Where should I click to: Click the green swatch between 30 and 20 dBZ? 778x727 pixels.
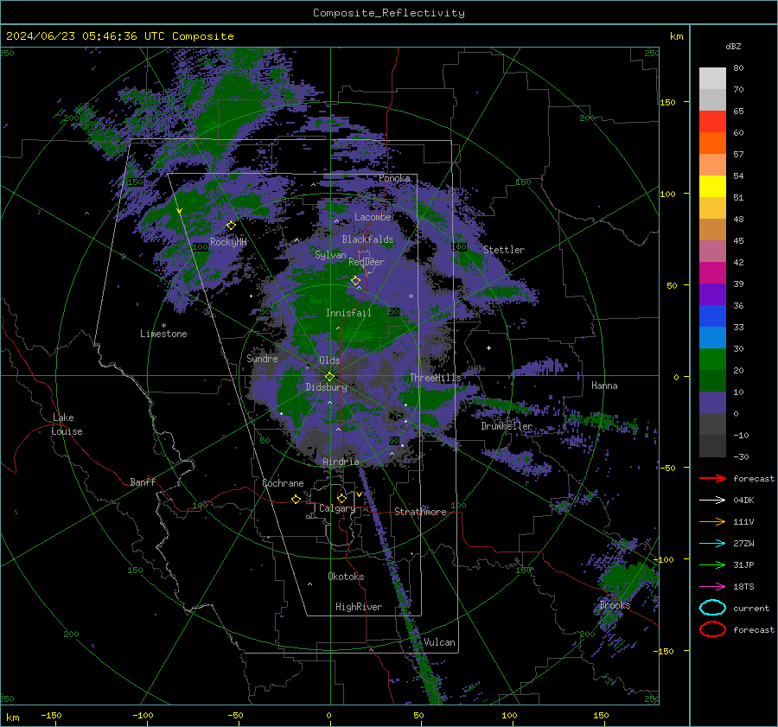712,360
